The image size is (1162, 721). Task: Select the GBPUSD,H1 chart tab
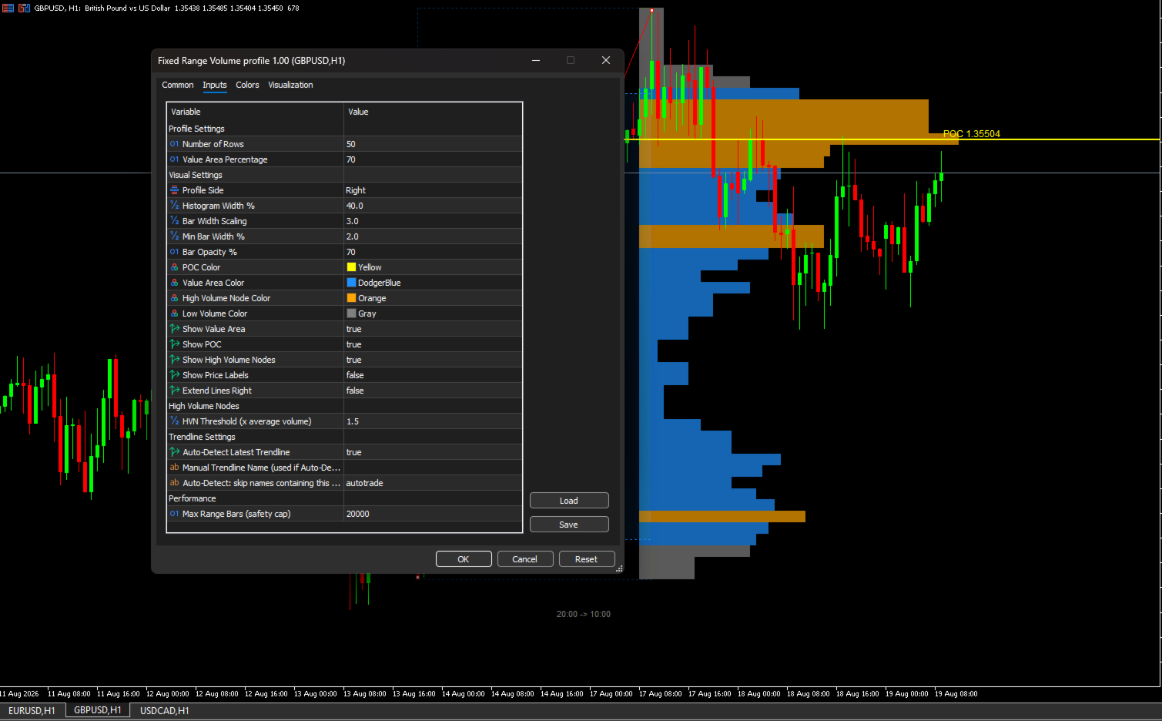pos(98,710)
